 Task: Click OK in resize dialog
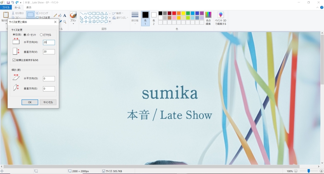click(x=30, y=102)
